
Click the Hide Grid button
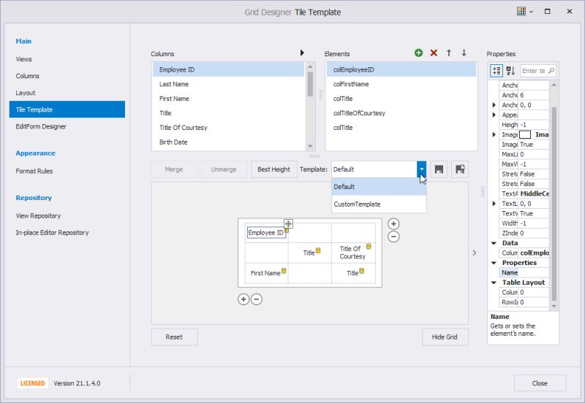coord(445,337)
